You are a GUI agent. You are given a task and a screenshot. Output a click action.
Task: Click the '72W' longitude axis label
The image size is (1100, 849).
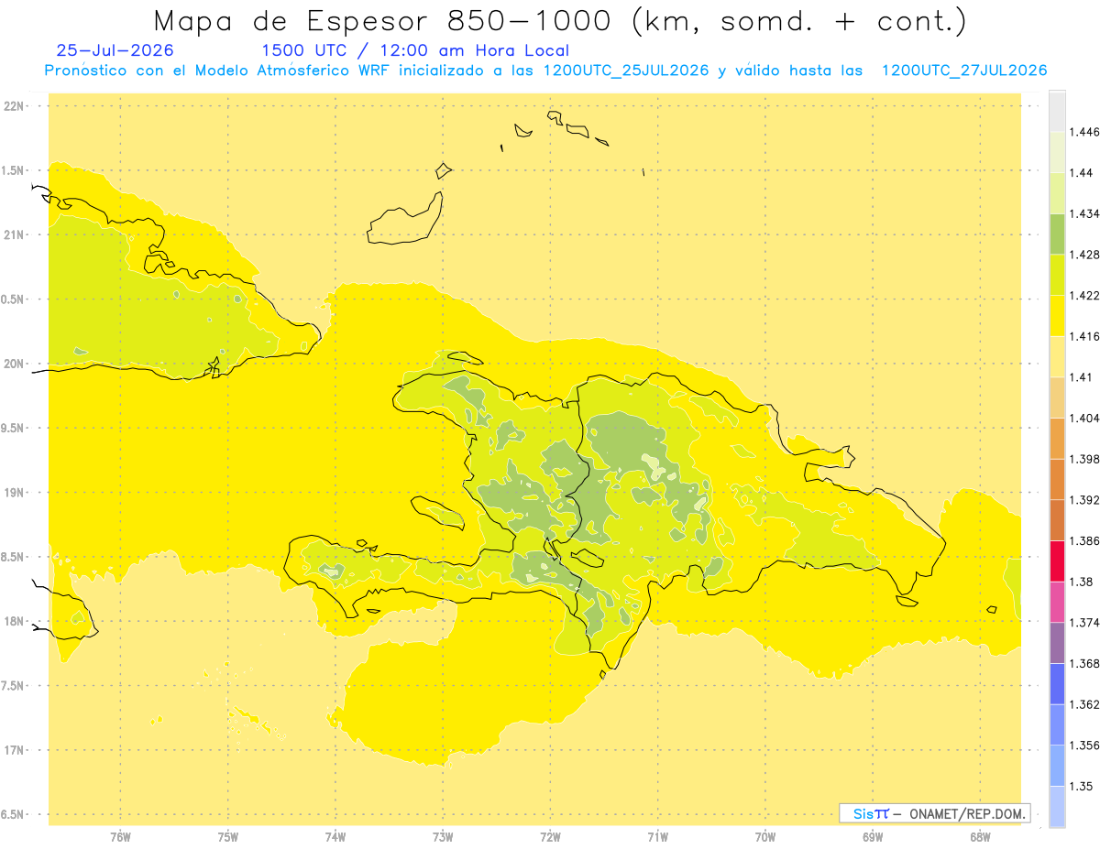coord(550,836)
